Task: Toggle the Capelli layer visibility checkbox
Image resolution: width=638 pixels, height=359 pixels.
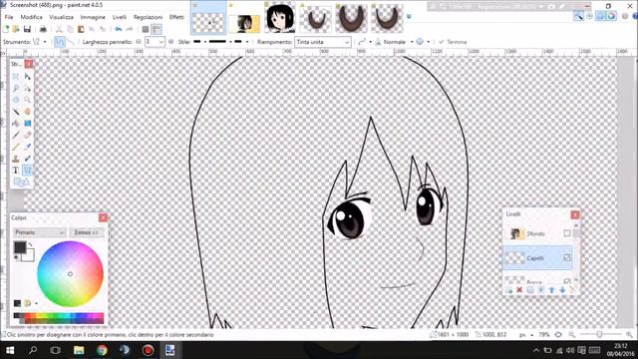Action: pos(567,257)
